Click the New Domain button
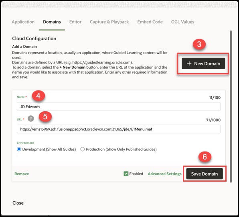Viewport: 239px width, 217px height. [x=203, y=63]
